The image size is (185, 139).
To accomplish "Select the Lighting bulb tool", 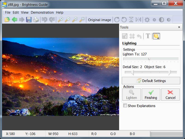I will (x=156, y=36).
